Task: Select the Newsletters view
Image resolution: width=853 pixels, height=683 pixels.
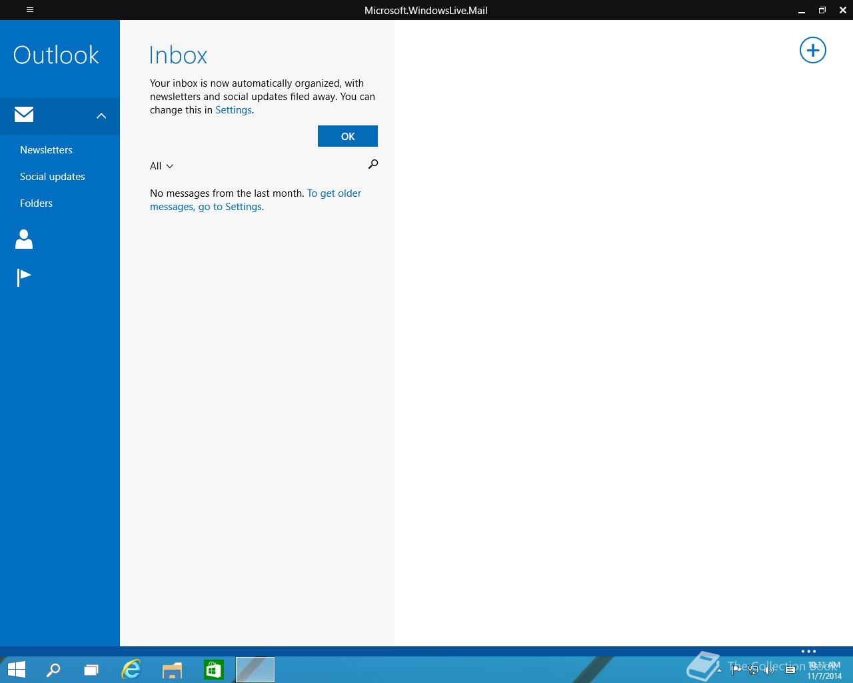Action: click(x=46, y=150)
